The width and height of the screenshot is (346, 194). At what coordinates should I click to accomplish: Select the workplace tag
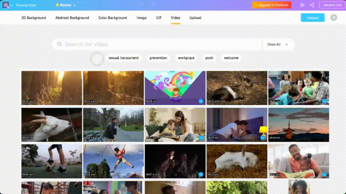point(186,58)
